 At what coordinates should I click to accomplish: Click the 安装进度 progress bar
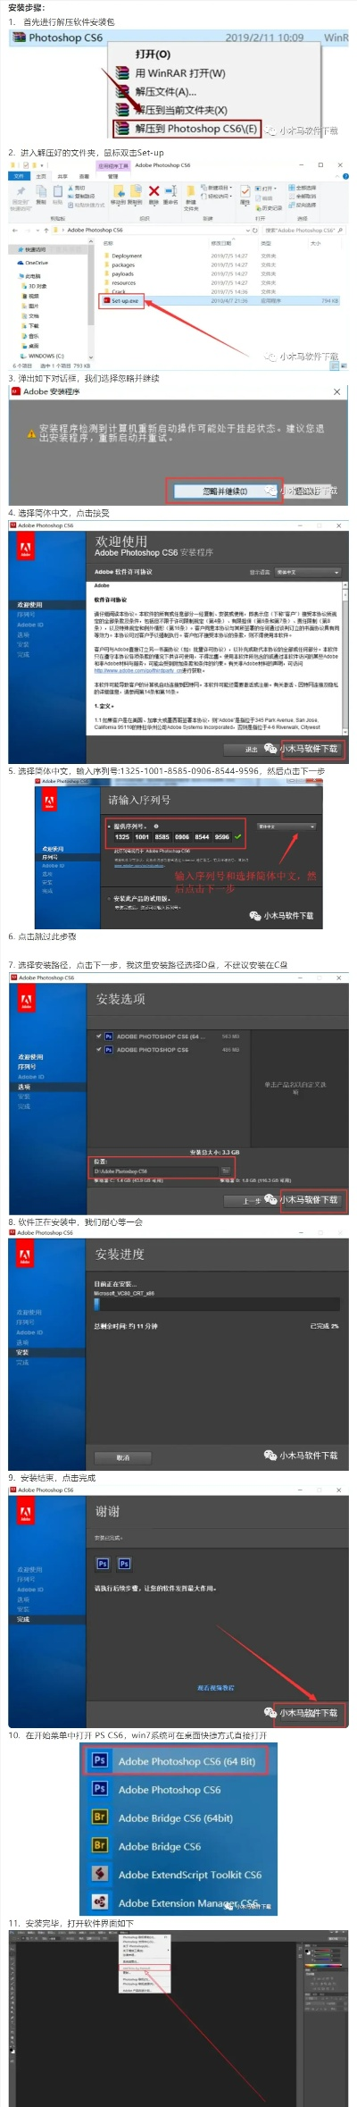(x=216, y=1305)
